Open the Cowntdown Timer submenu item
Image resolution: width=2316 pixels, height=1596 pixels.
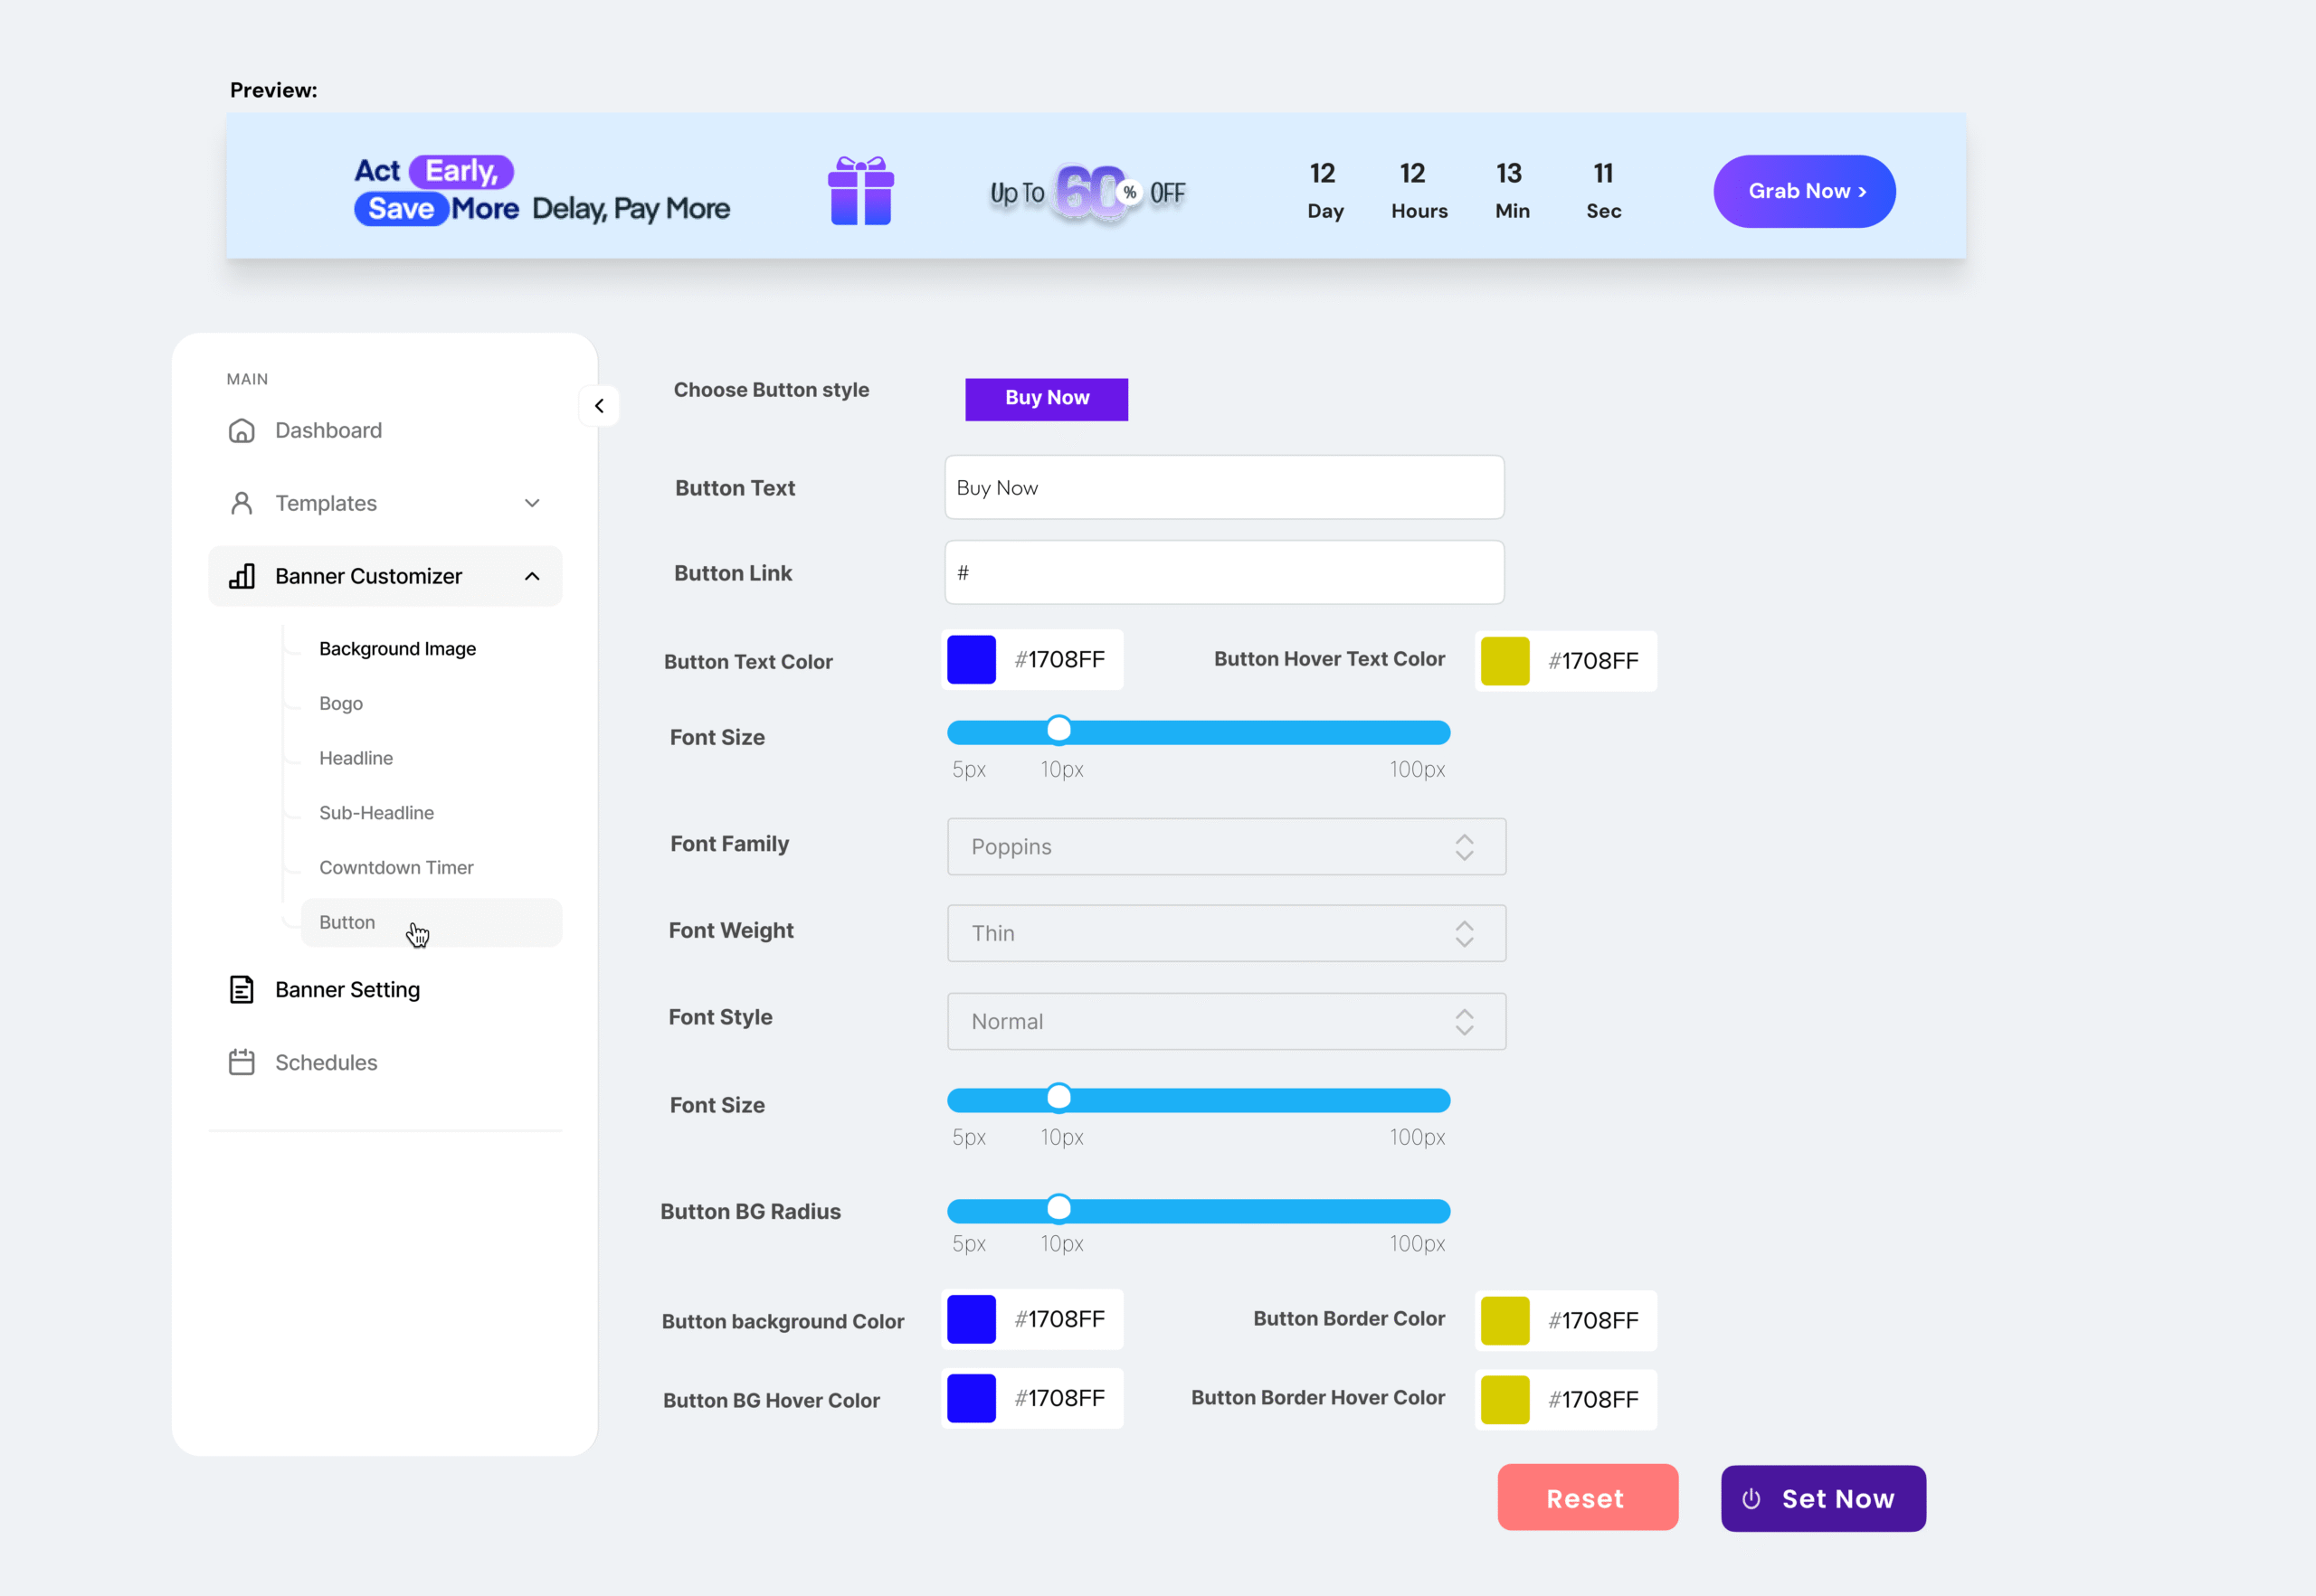396,868
